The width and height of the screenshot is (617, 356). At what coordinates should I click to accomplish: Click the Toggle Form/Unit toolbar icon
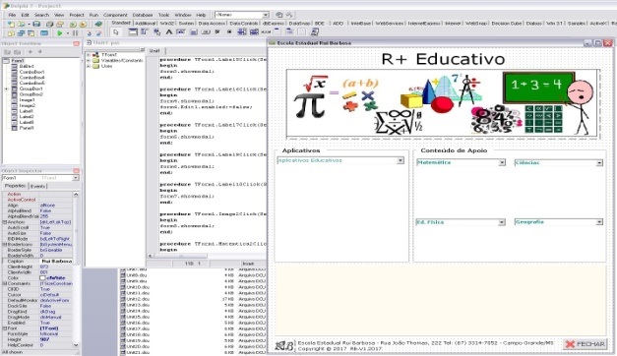[x=31, y=33]
